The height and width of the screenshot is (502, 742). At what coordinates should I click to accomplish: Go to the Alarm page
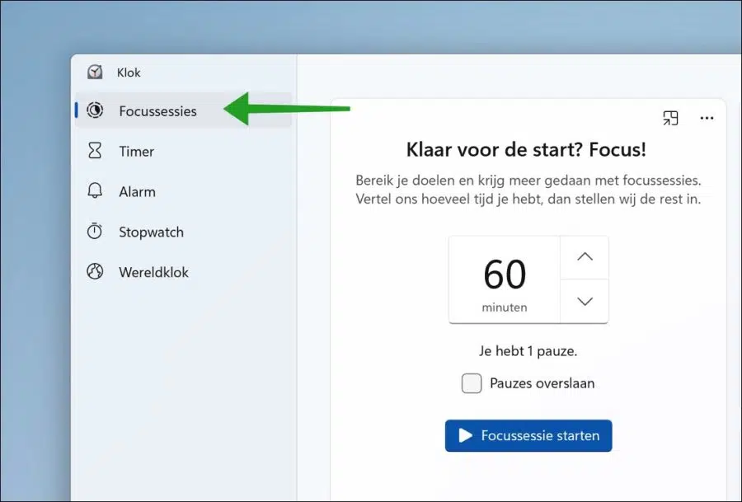(x=183, y=191)
